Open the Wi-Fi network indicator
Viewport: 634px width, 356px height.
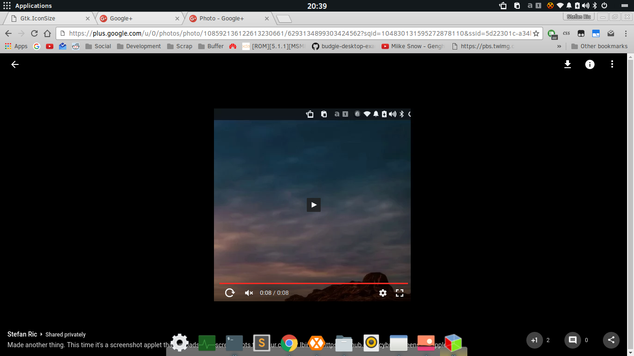pos(560,6)
